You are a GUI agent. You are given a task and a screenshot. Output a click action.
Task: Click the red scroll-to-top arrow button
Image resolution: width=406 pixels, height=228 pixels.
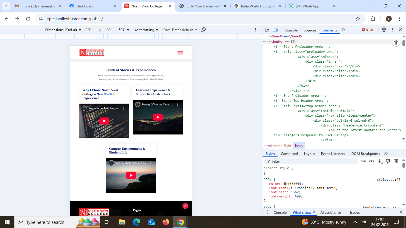pyautogui.click(x=185, y=206)
